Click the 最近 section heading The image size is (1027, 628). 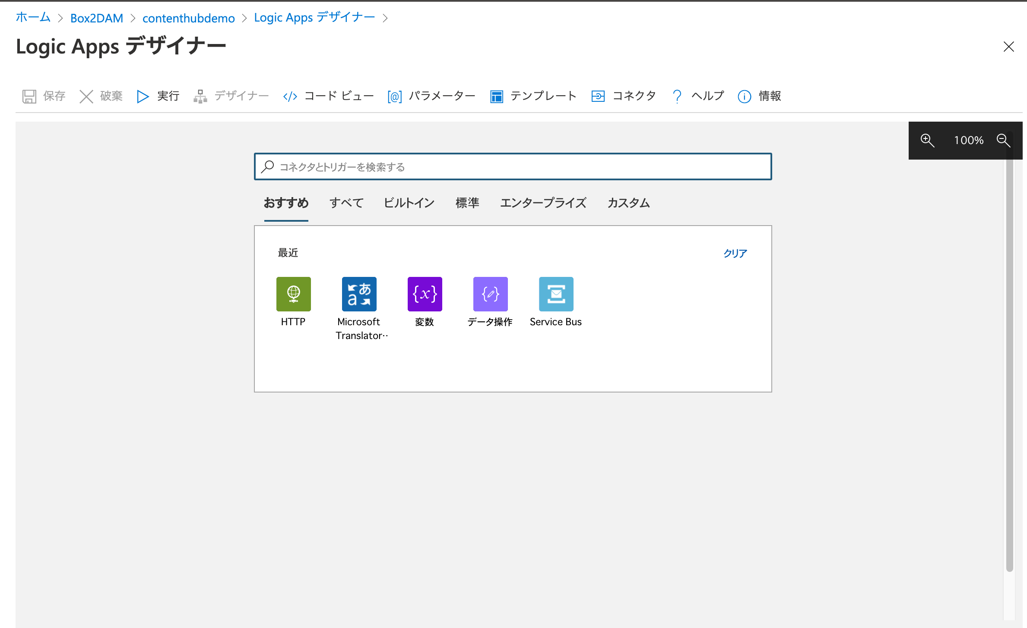coord(288,253)
